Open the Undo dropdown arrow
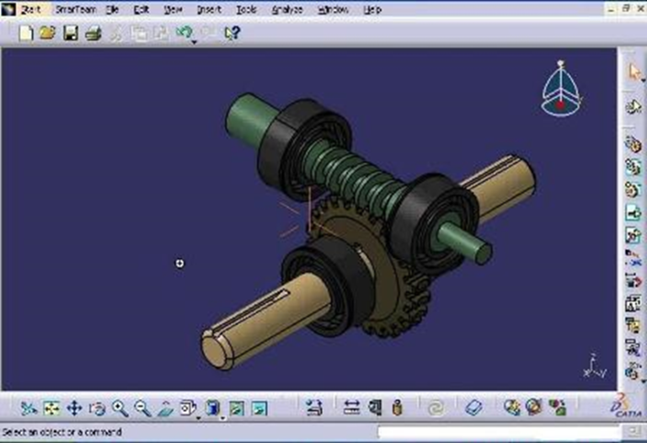The width and height of the screenshot is (647, 443). pos(194,40)
